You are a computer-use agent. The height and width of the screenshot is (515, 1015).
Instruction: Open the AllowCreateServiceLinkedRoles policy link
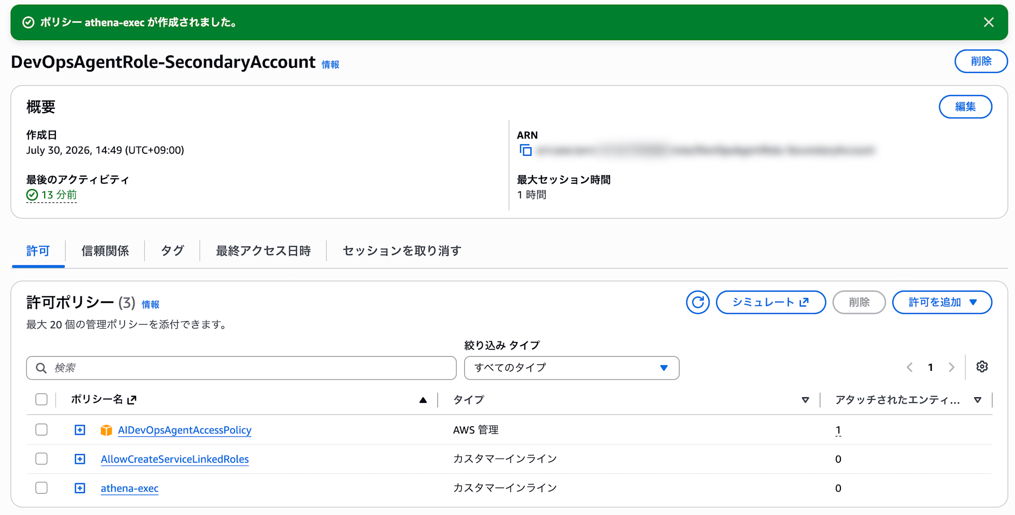point(175,459)
